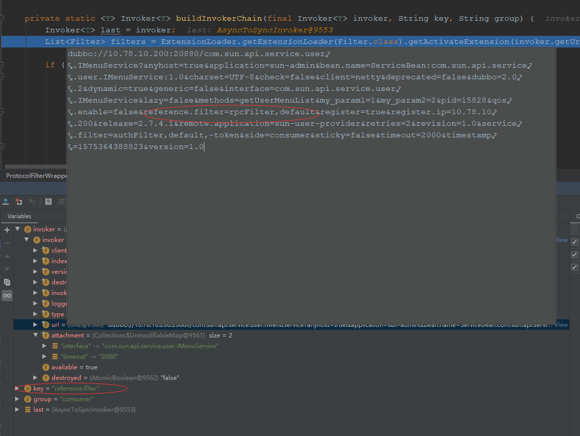Click the upper View link on the right
Image resolution: width=580 pixels, height=436 pixels.
561,240
